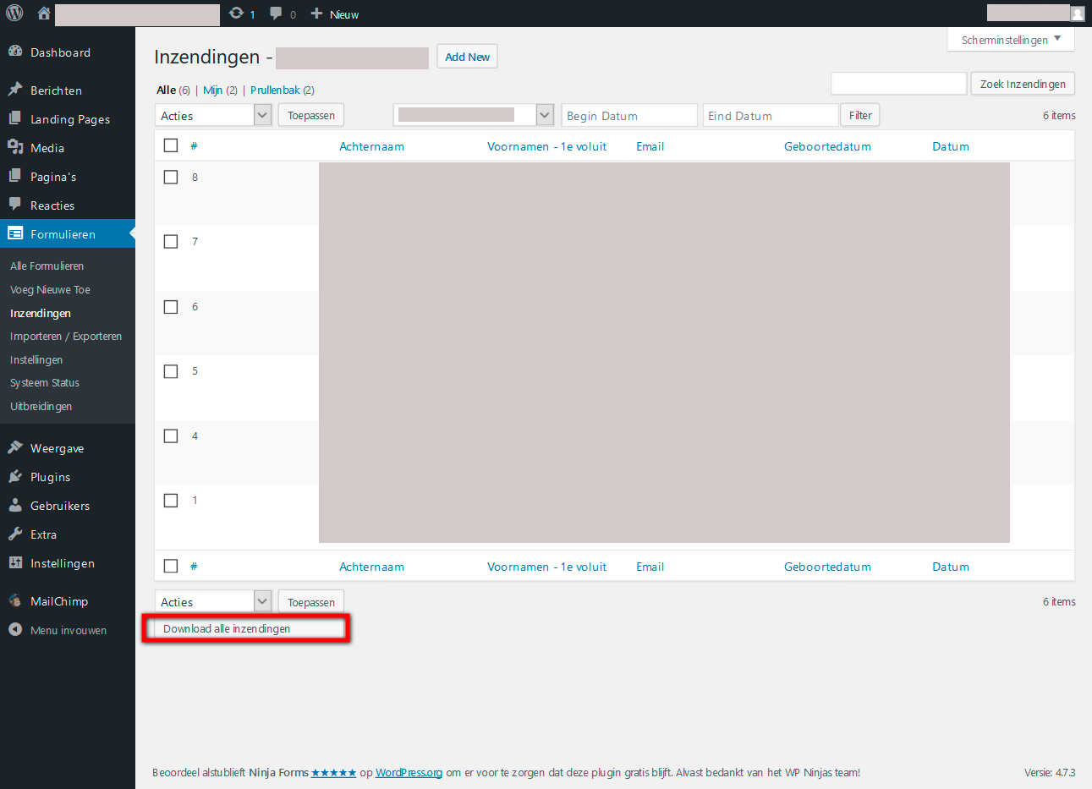1092x789 pixels.
Task: Click the Plugins plug icon
Action: click(15, 476)
